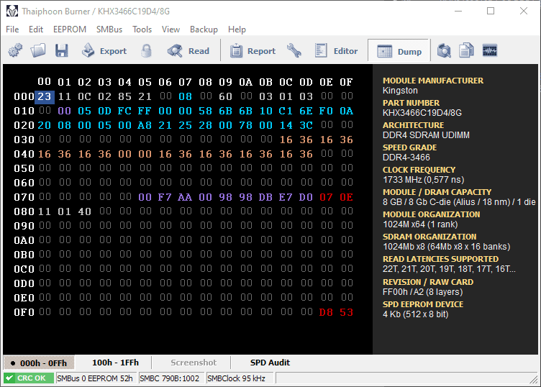The width and height of the screenshot is (541, 387).
Task: Click the Read toolbar button
Action: click(x=188, y=50)
